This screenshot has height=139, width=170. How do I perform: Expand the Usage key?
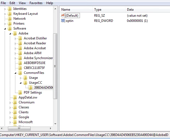pos(21,78)
